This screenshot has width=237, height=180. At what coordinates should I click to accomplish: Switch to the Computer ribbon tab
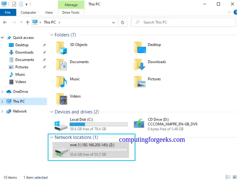[x=28, y=12]
